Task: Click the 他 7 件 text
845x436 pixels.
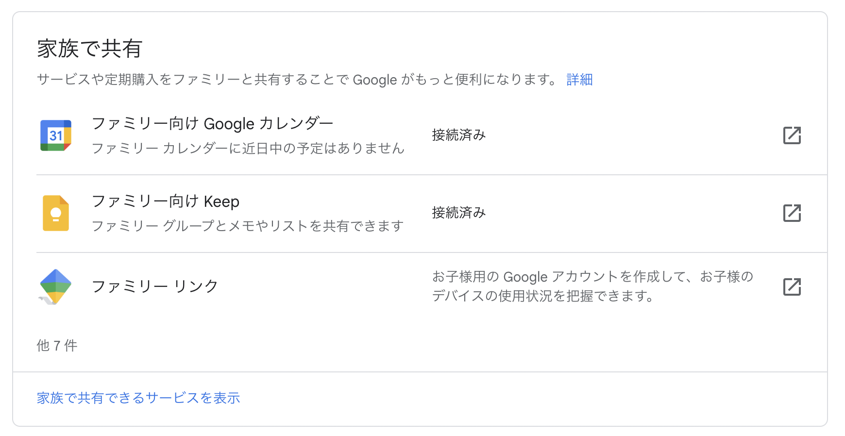Action: pyautogui.click(x=57, y=345)
